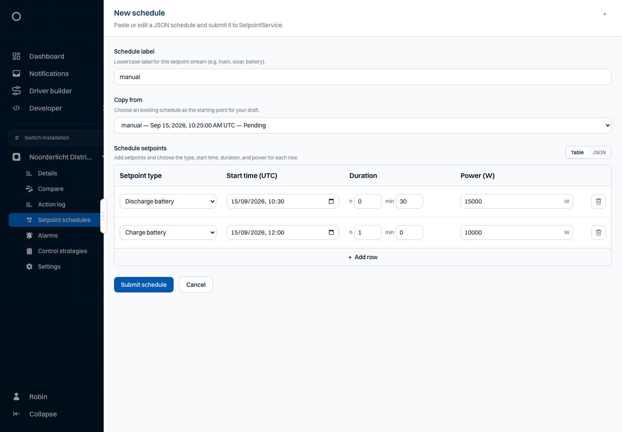Click the Details chart icon
The height and width of the screenshot is (432, 622).
[x=29, y=173]
